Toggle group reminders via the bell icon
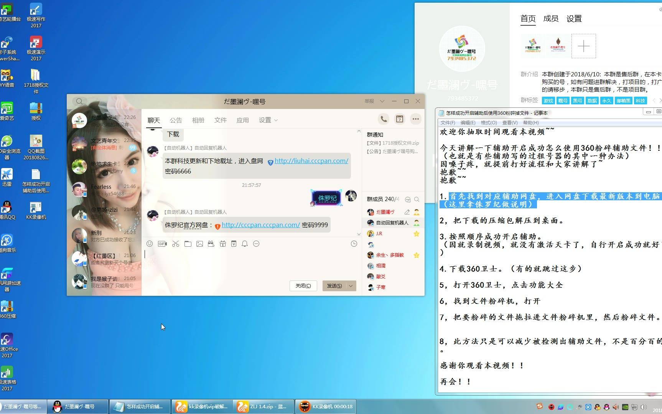The width and height of the screenshot is (662, 414). pyautogui.click(x=245, y=244)
